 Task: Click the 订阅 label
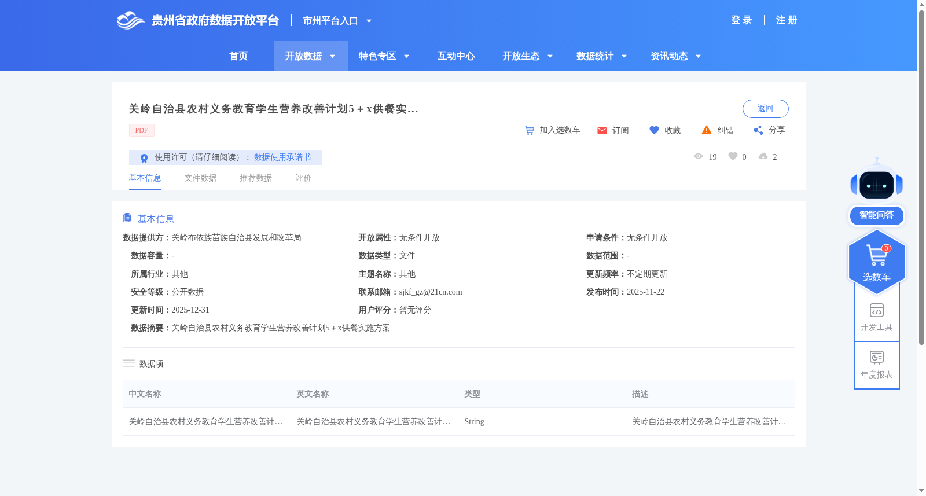[x=620, y=131]
